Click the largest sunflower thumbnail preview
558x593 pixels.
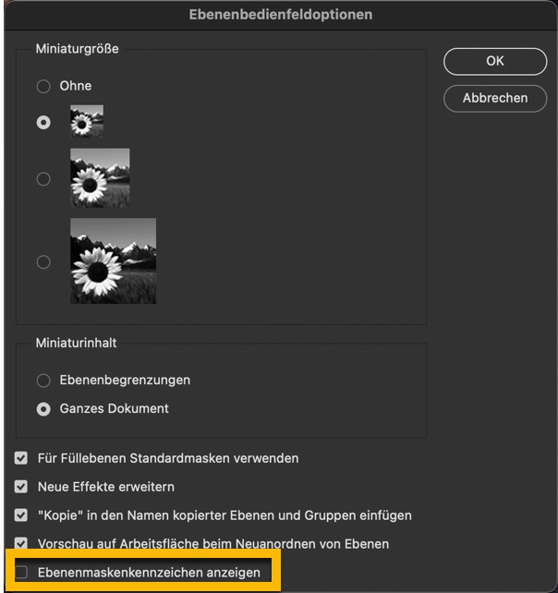(113, 261)
